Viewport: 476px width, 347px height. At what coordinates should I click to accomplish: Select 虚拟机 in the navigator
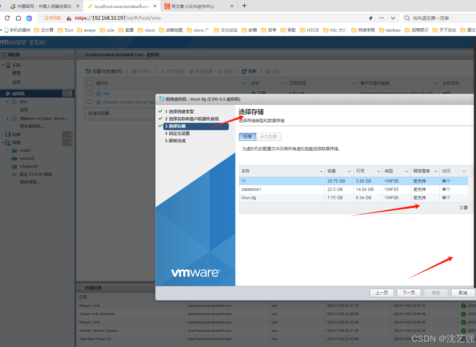(18, 94)
